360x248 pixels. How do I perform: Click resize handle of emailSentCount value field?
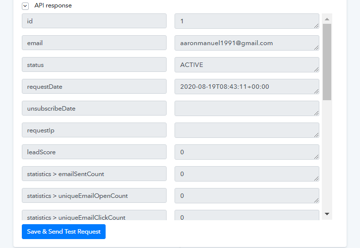[316, 179]
